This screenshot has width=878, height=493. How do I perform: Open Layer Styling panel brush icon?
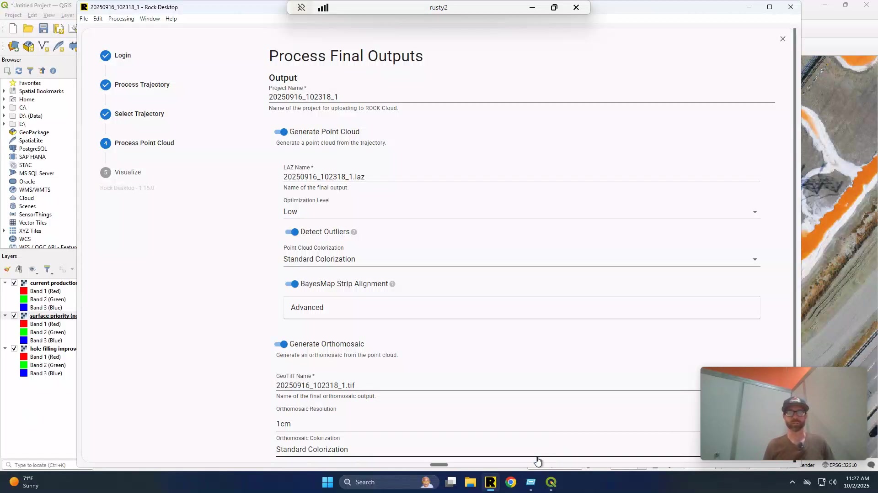(x=7, y=269)
